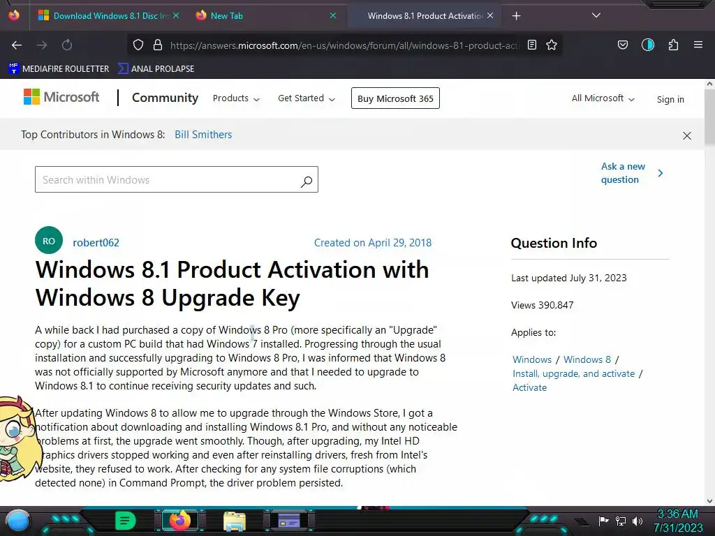Go back to the previous page

(x=17, y=45)
